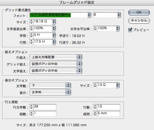Click the 字間 stepper arrows

point(31,35)
